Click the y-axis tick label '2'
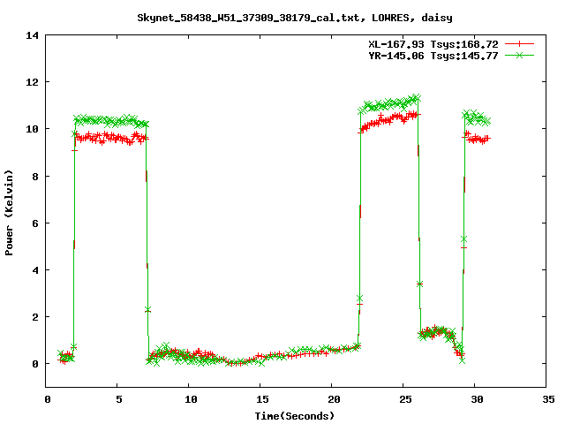The height and width of the screenshot is (424, 565). [35, 317]
